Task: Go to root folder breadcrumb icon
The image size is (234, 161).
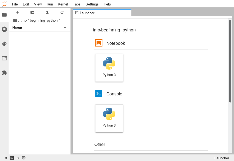Action: tap(15, 21)
